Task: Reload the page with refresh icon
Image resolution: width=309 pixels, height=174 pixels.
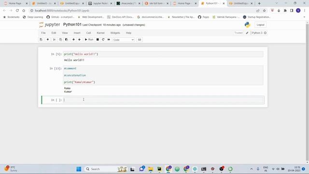Action: pos(17,11)
